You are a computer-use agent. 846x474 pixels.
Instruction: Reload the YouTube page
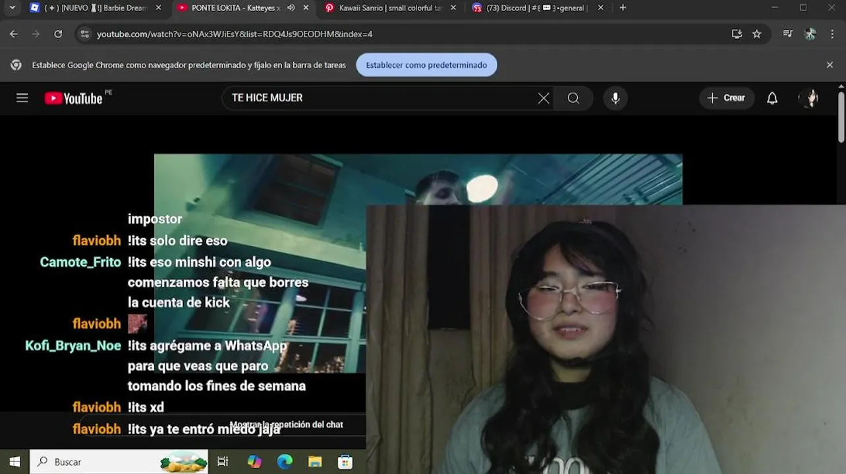click(58, 34)
